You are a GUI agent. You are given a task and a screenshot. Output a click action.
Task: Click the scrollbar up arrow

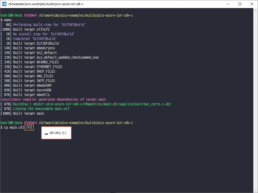pos(255,10)
